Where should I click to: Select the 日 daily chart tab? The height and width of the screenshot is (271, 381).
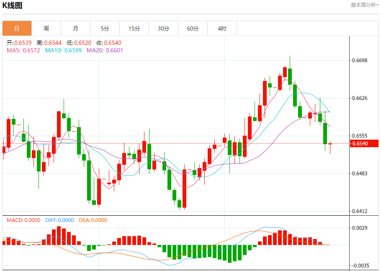click(17, 28)
